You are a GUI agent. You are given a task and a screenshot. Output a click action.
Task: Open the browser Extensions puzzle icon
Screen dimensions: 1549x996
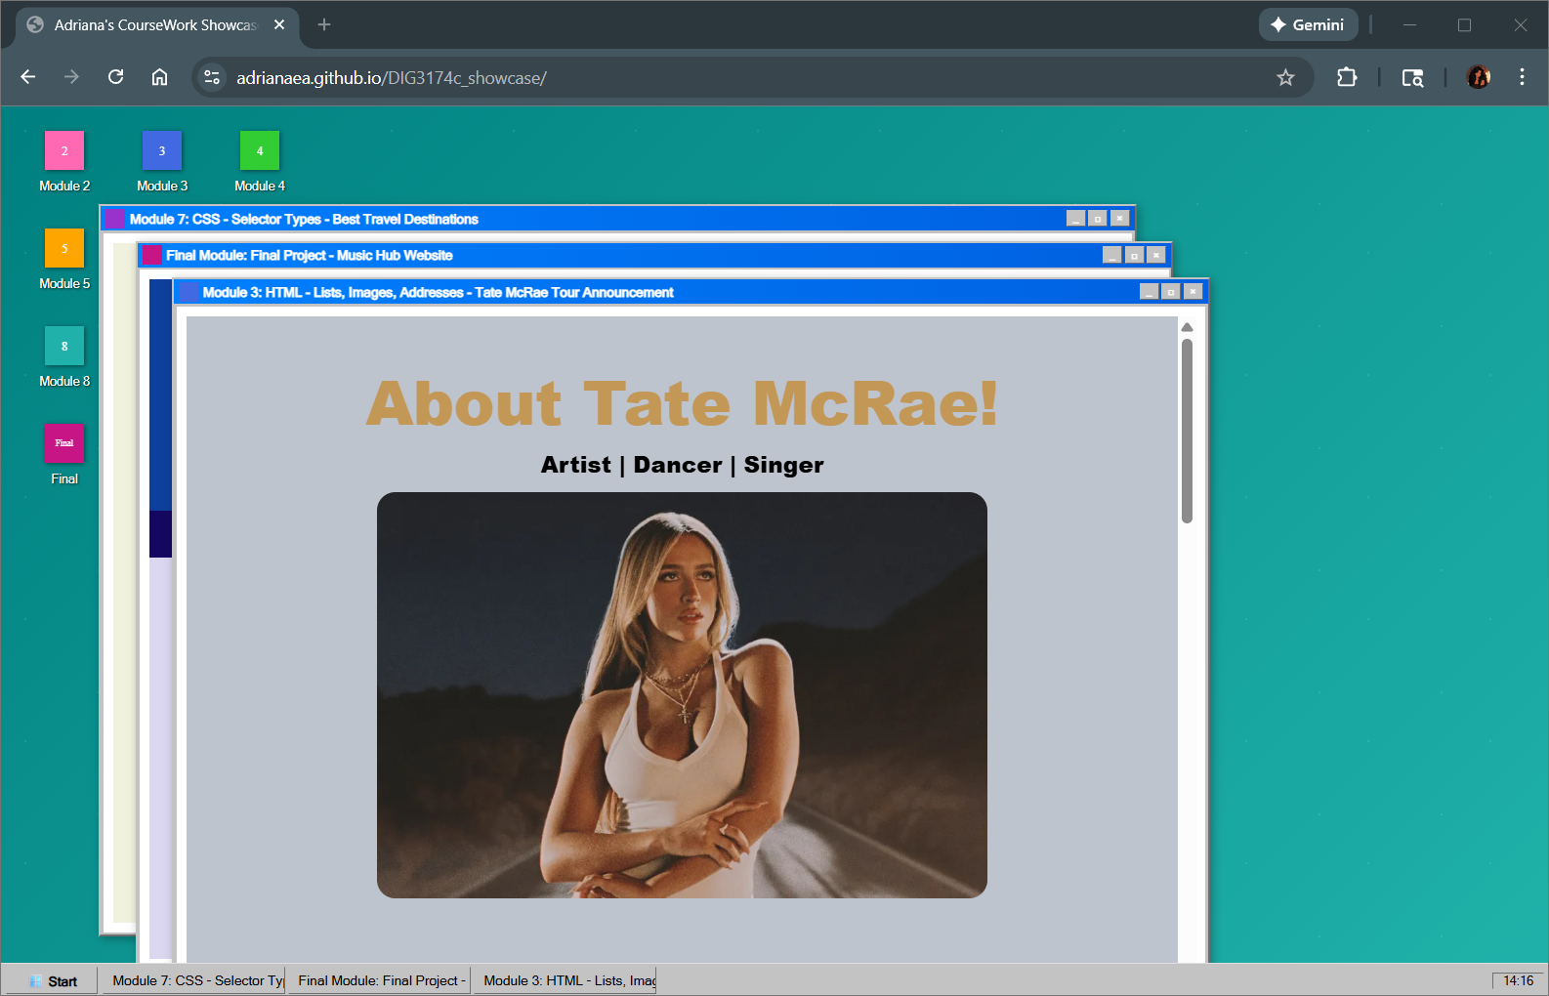click(1347, 77)
